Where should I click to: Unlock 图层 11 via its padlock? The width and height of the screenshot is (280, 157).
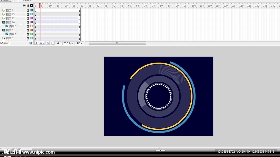point(28,26)
